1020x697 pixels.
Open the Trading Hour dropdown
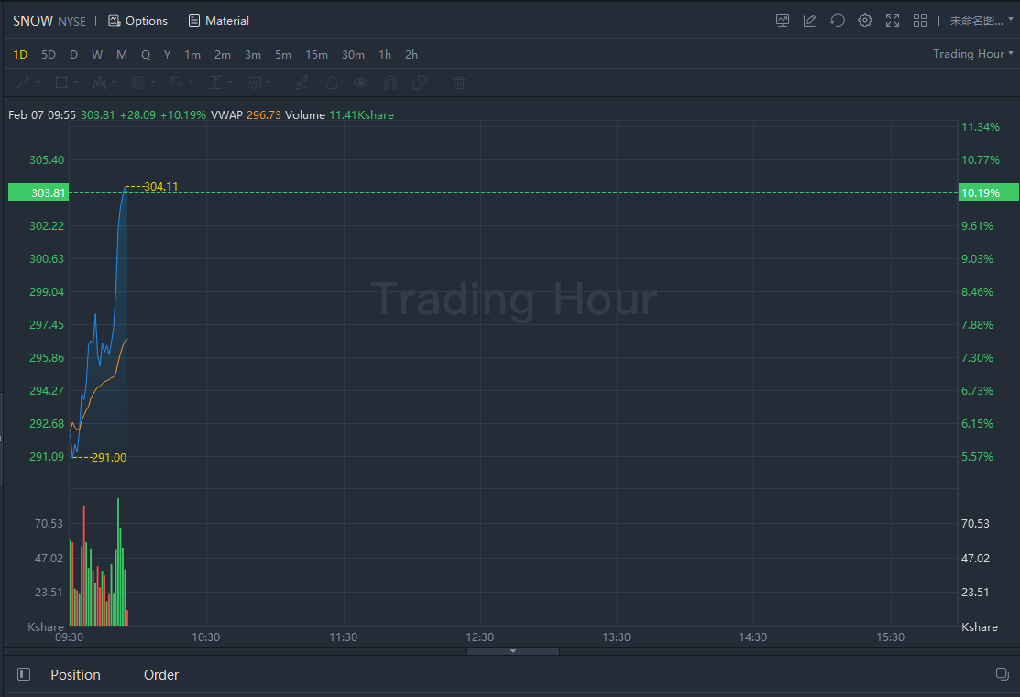click(x=972, y=54)
